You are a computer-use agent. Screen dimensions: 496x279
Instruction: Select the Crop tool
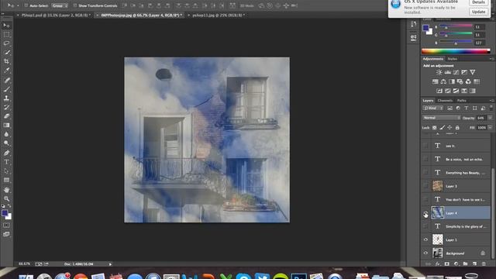click(6, 61)
